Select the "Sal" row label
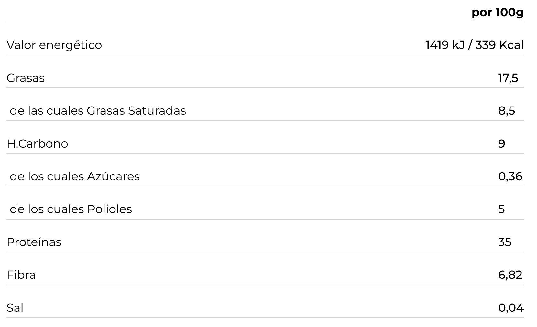Image resolution: width=537 pixels, height=327 pixels. (x=15, y=308)
